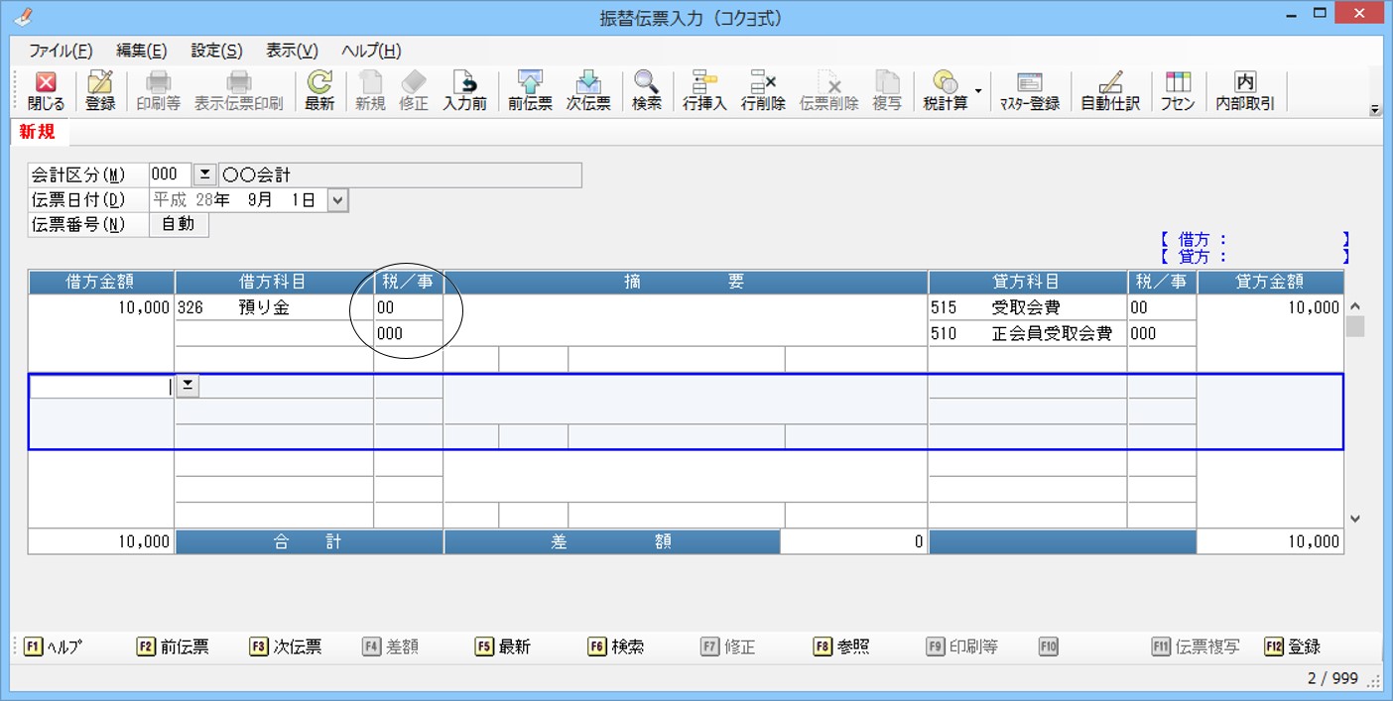Open the 前伝票 previous slip icon
Screen dimensions: 1393x701
click(x=530, y=90)
